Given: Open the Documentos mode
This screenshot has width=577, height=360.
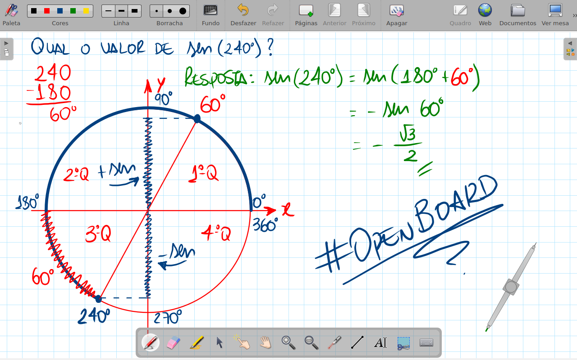Looking at the screenshot, I should point(517,15).
